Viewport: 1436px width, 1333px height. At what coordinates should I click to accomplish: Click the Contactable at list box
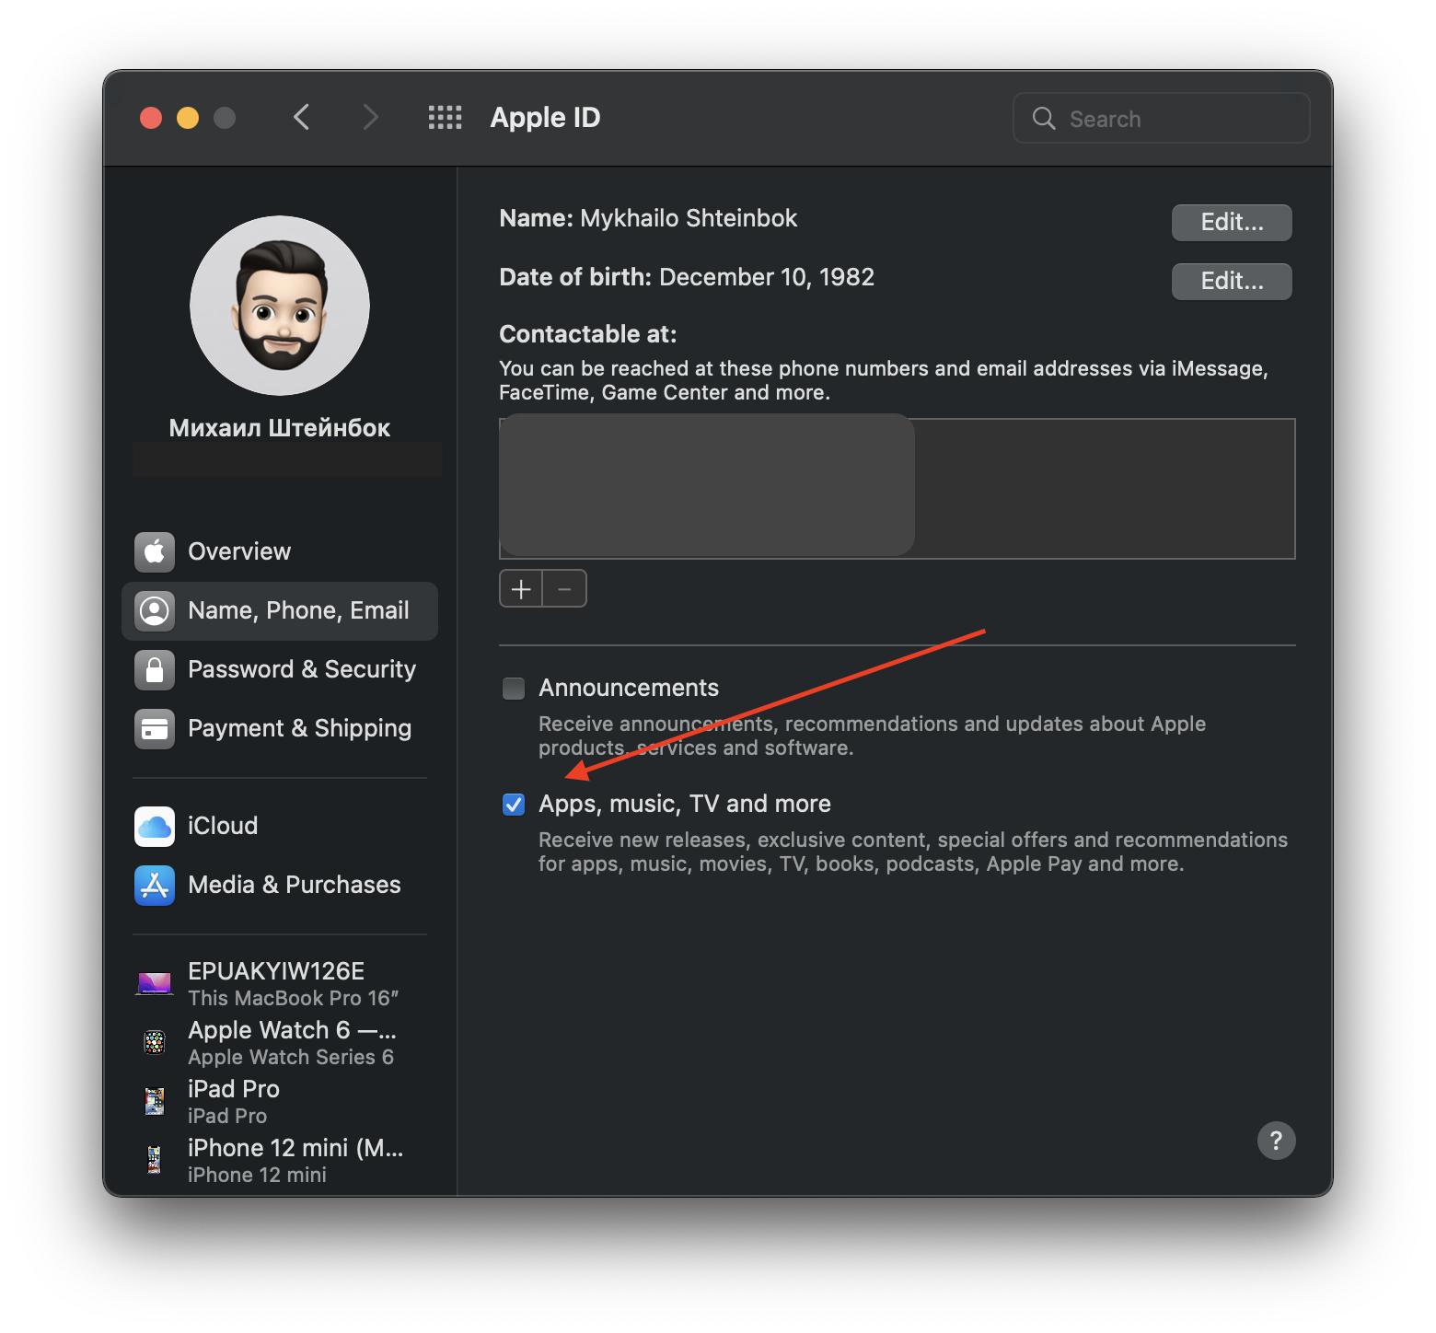point(897,489)
